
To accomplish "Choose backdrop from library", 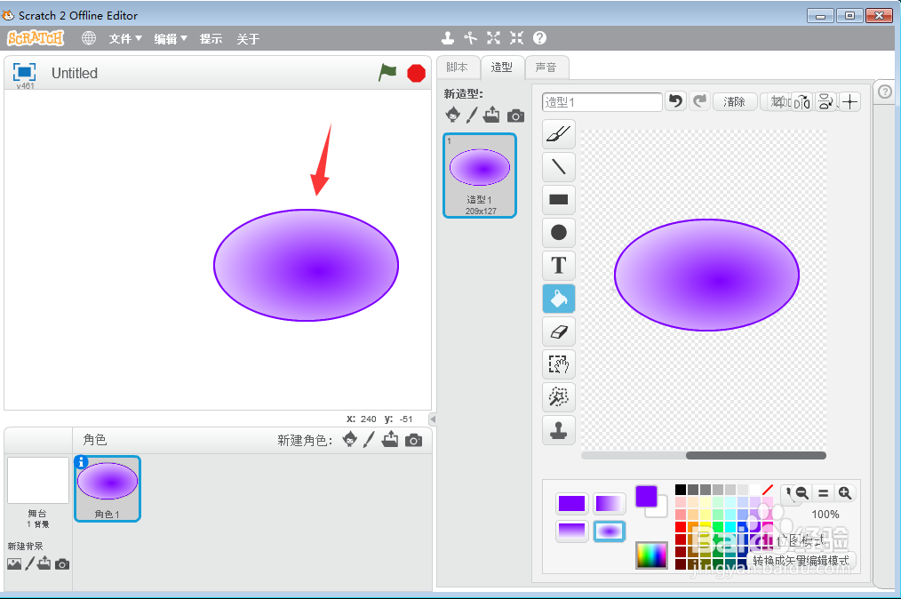I will pyautogui.click(x=14, y=564).
